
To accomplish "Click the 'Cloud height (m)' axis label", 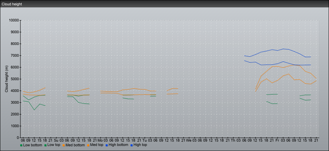I will [6, 79].
